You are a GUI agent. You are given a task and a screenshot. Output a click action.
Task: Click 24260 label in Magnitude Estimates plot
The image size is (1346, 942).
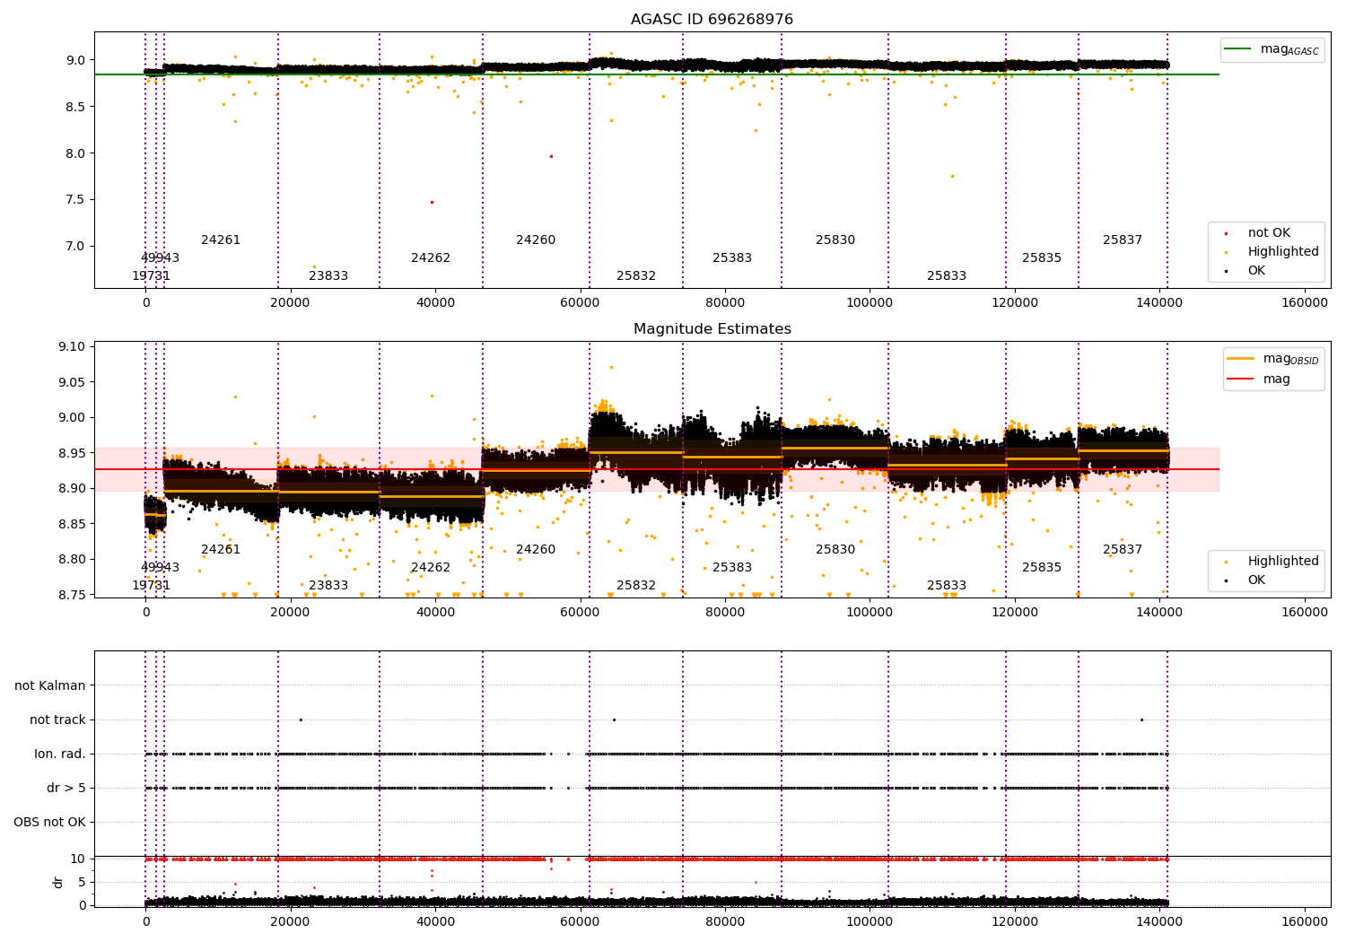click(536, 550)
